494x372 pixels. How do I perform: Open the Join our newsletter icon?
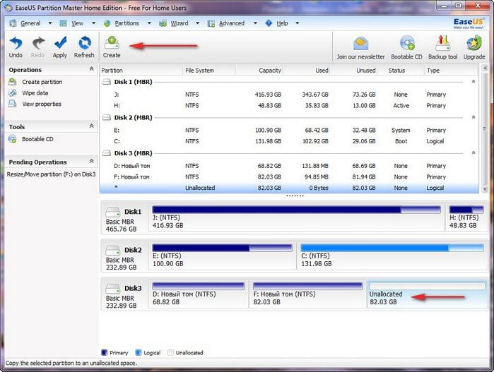pyautogui.click(x=361, y=44)
